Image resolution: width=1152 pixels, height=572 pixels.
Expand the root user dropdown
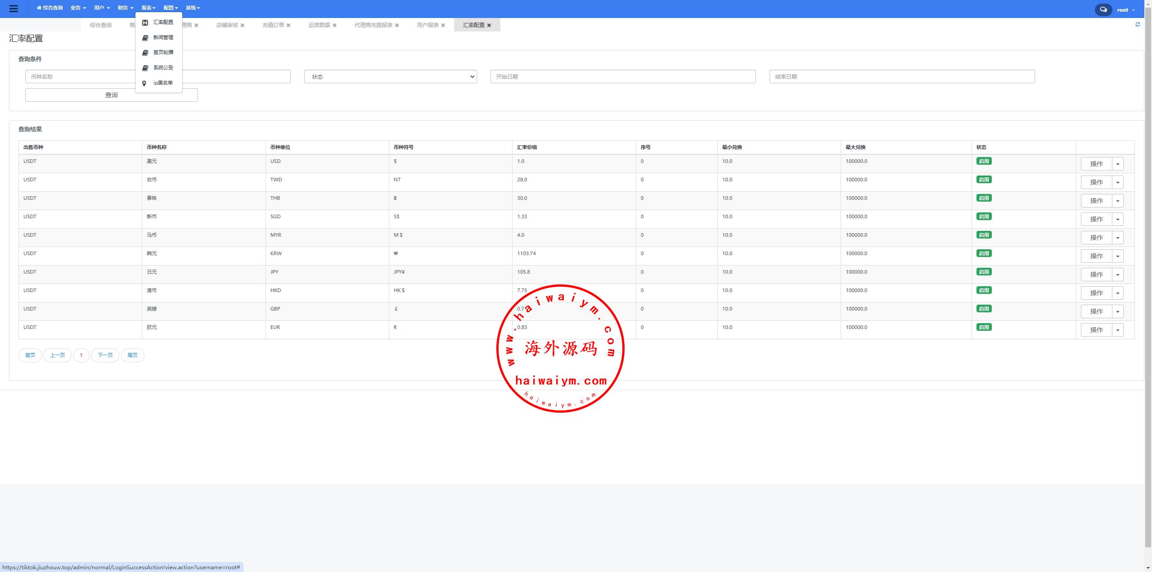coord(1126,10)
